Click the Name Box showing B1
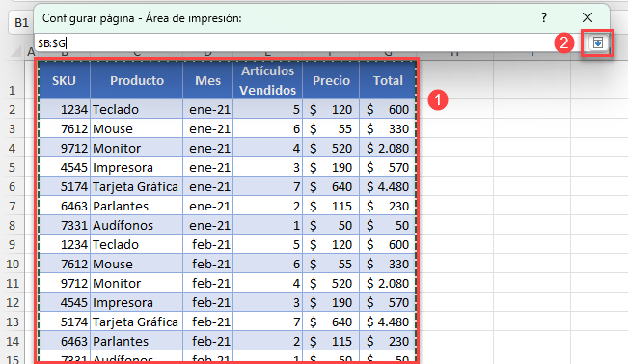The height and width of the screenshot is (364, 628). (21, 23)
